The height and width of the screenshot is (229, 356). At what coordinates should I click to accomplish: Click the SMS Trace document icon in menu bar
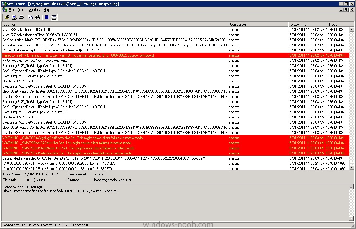point(5,10)
